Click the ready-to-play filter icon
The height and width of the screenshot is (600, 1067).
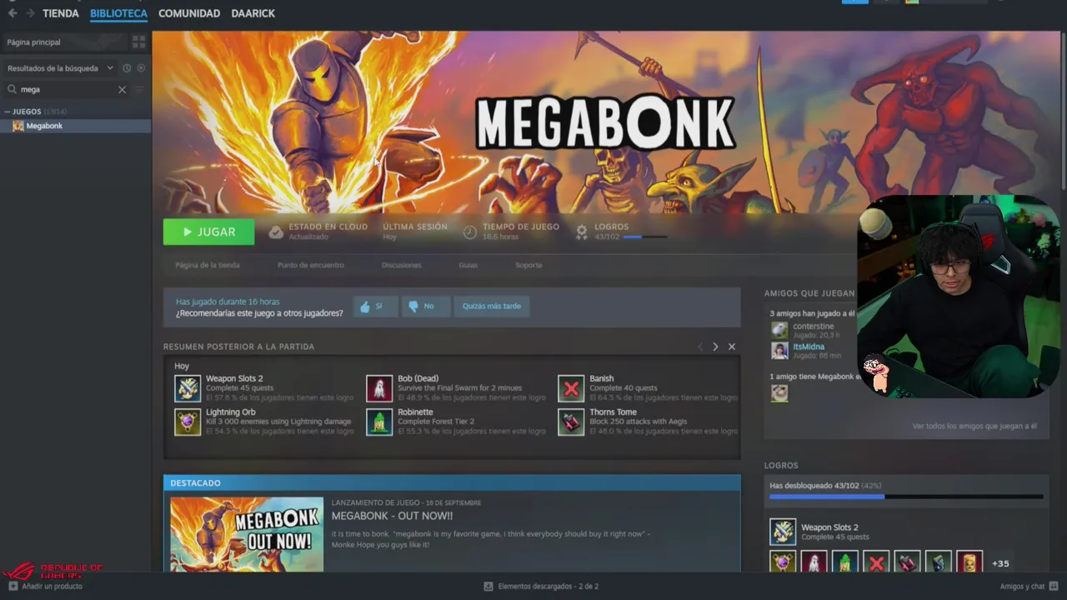(141, 68)
